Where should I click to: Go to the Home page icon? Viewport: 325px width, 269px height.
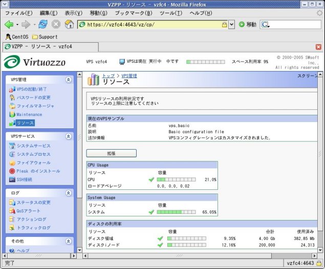click(69, 24)
